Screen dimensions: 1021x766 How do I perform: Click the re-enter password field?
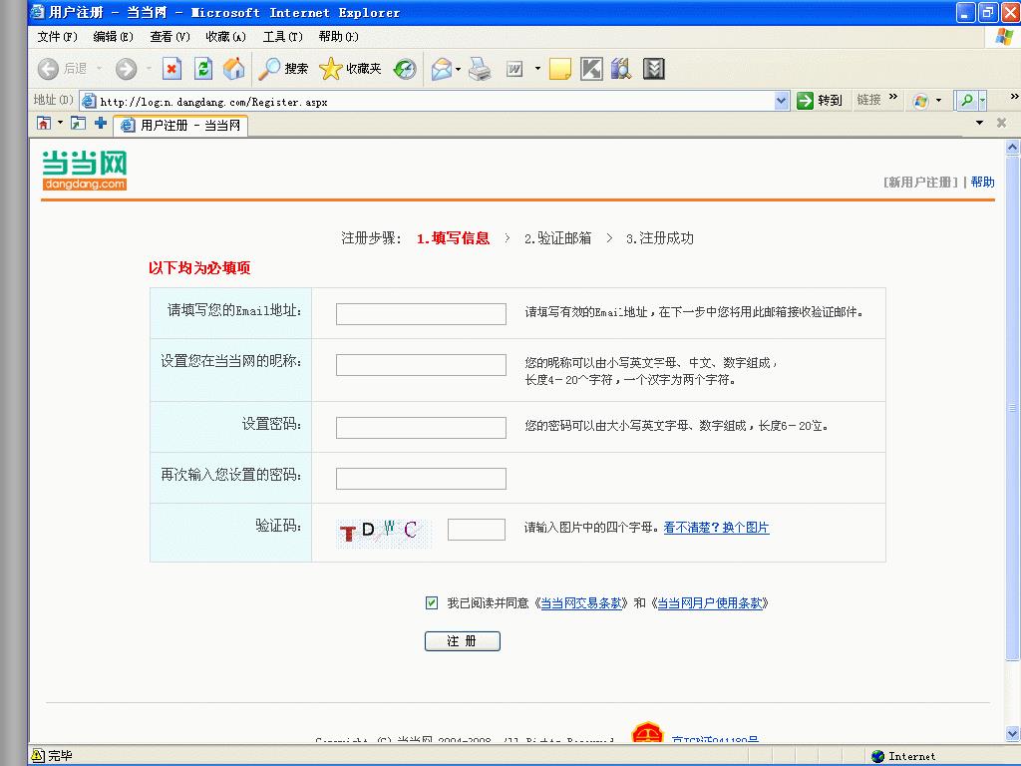pyautogui.click(x=422, y=478)
